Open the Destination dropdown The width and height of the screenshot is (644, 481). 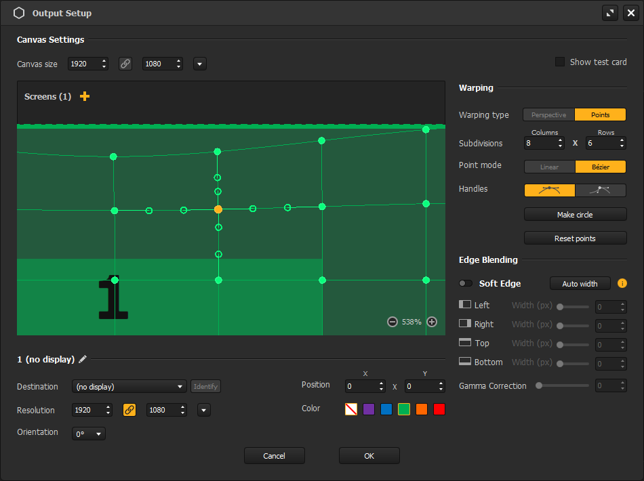click(129, 386)
